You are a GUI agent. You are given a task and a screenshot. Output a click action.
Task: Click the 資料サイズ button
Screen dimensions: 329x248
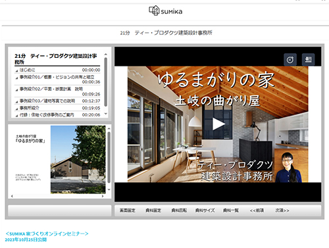click(x=205, y=211)
